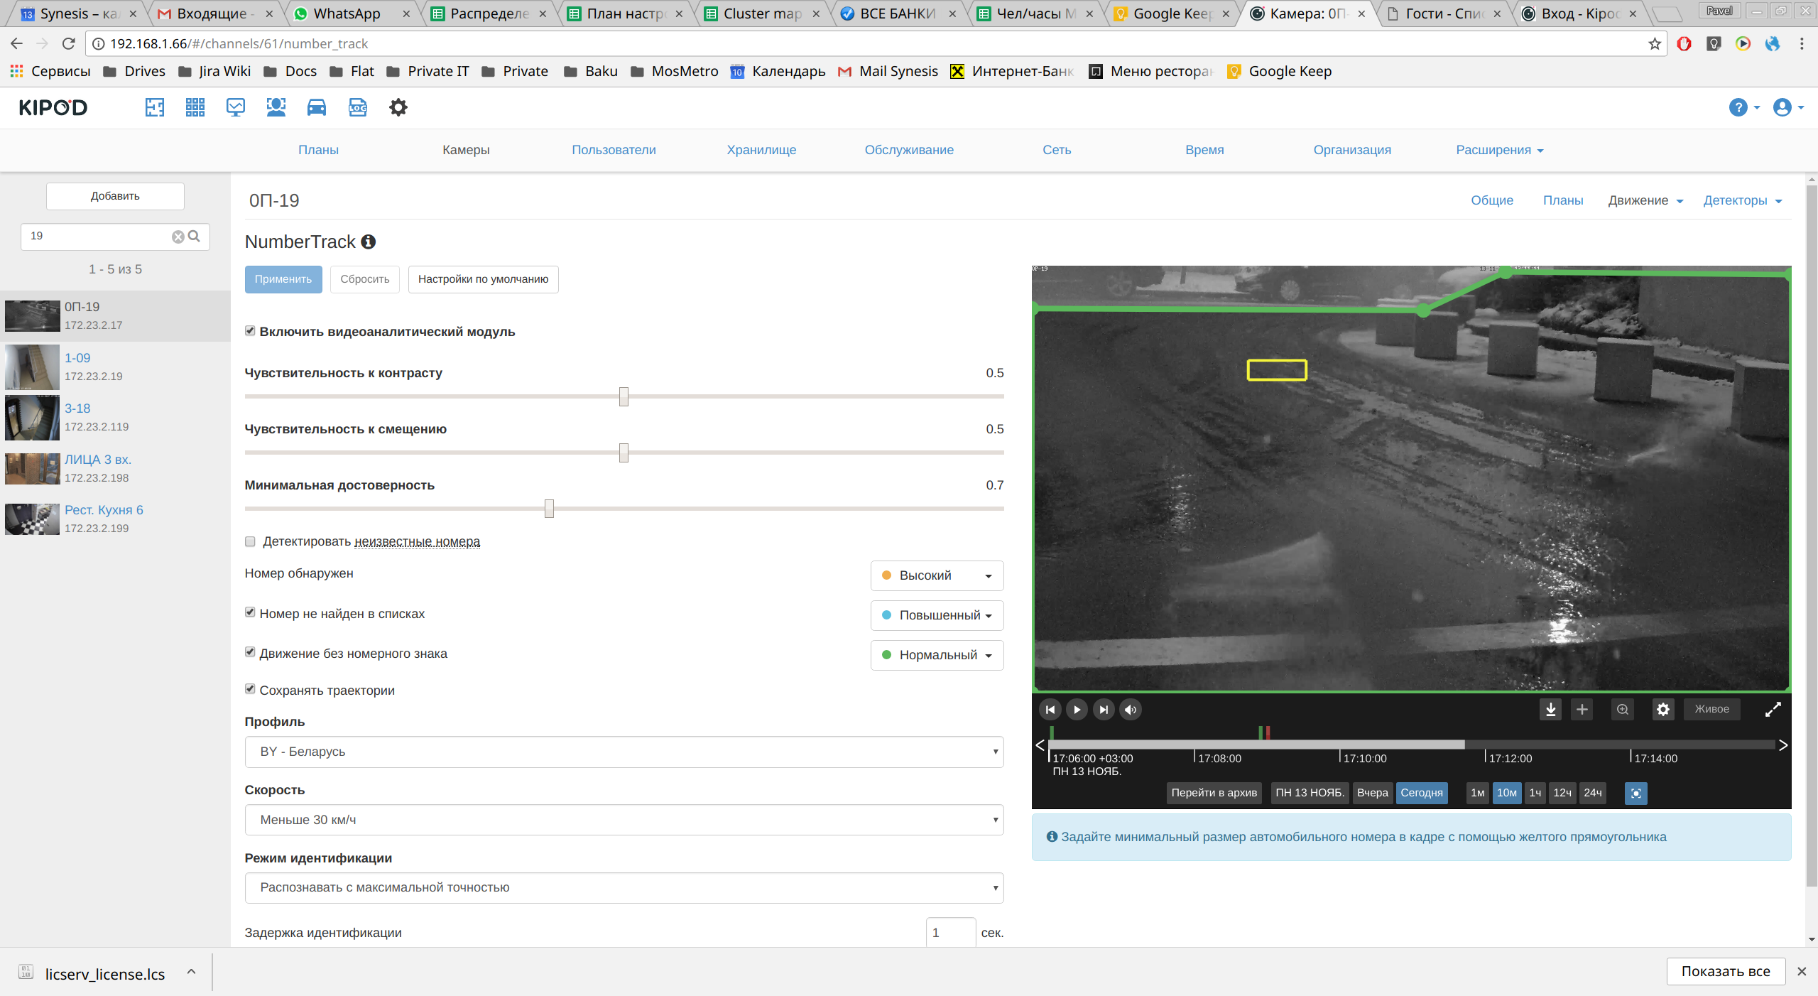Click 'Перейти в архив' button
The image size is (1818, 996).
point(1214,793)
